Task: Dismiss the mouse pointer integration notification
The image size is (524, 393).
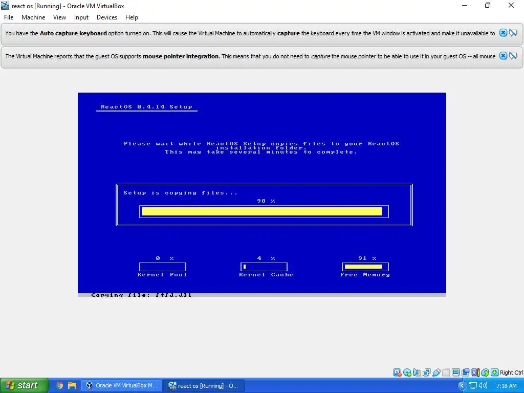Action: pyautogui.click(x=503, y=56)
